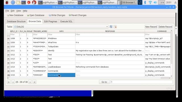Select the *IDENTIFY* trigger cell

point(40,50)
